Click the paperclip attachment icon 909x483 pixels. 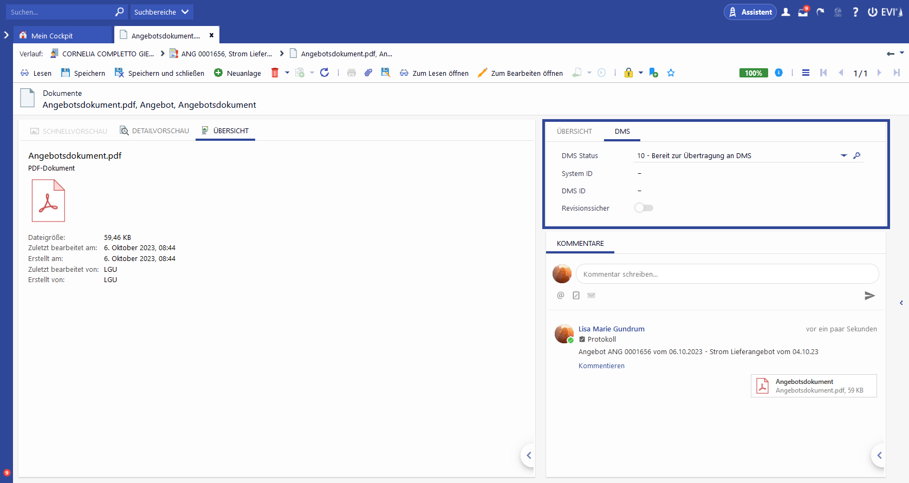coord(368,73)
